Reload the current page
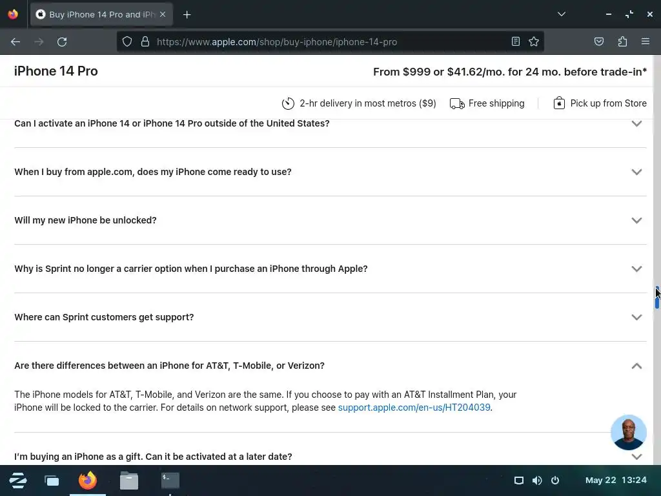 tap(62, 42)
